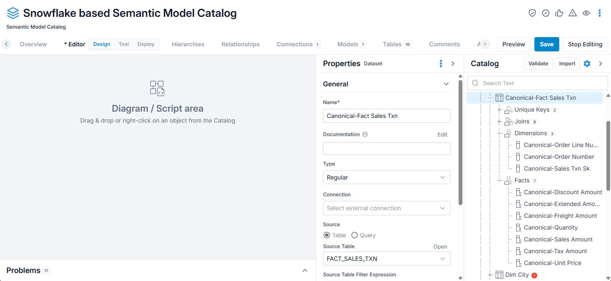
Task: Click the Facts node icon
Action: coord(509,180)
